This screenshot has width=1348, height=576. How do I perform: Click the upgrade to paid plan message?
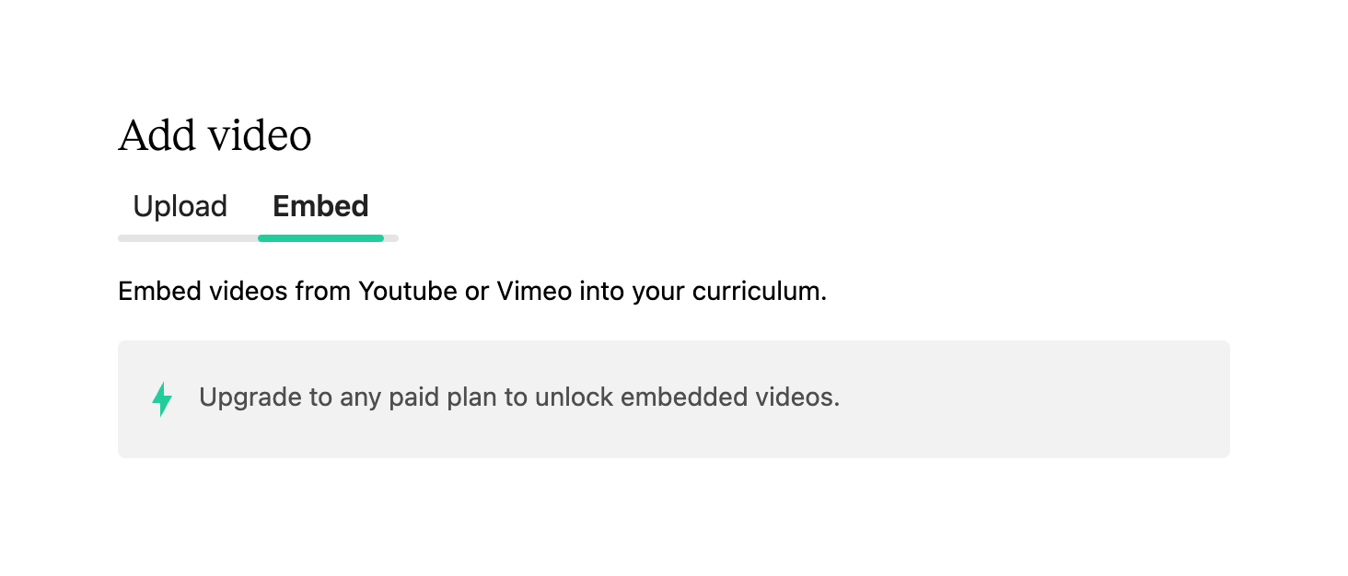tap(519, 397)
